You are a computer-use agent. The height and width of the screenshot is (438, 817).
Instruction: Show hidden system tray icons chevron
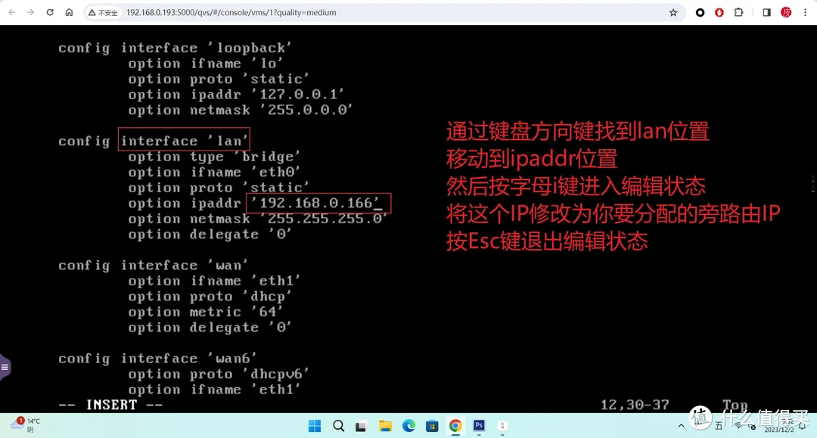tap(681, 426)
